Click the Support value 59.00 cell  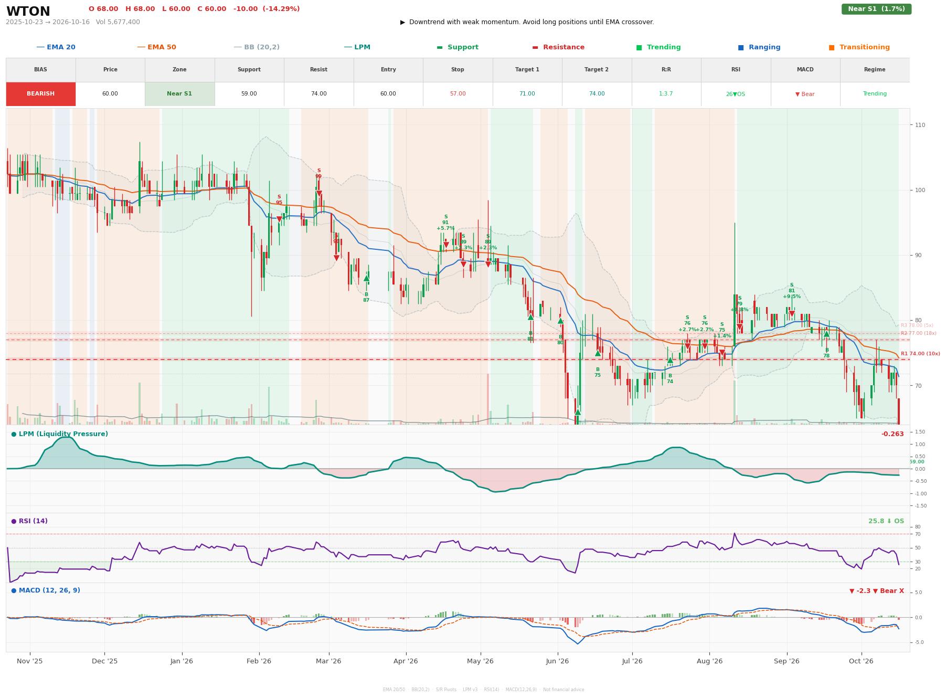[249, 94]
